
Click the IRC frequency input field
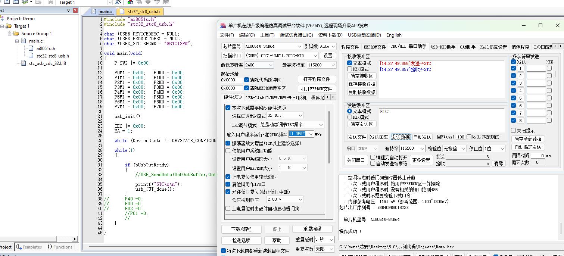pos(297,134)
